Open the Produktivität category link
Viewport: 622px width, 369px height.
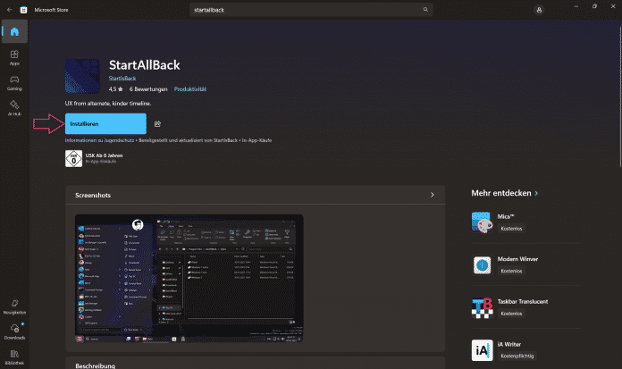coord(190,89)
